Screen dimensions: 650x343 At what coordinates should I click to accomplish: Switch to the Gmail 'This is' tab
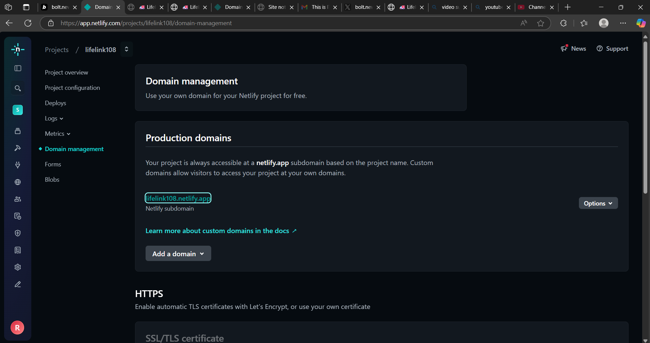319,7
